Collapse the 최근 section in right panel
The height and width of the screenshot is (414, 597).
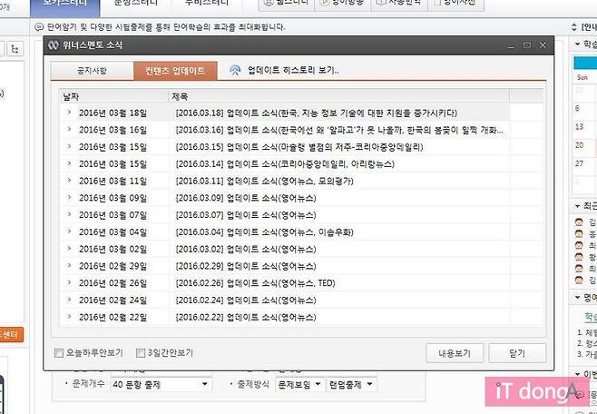577,206
